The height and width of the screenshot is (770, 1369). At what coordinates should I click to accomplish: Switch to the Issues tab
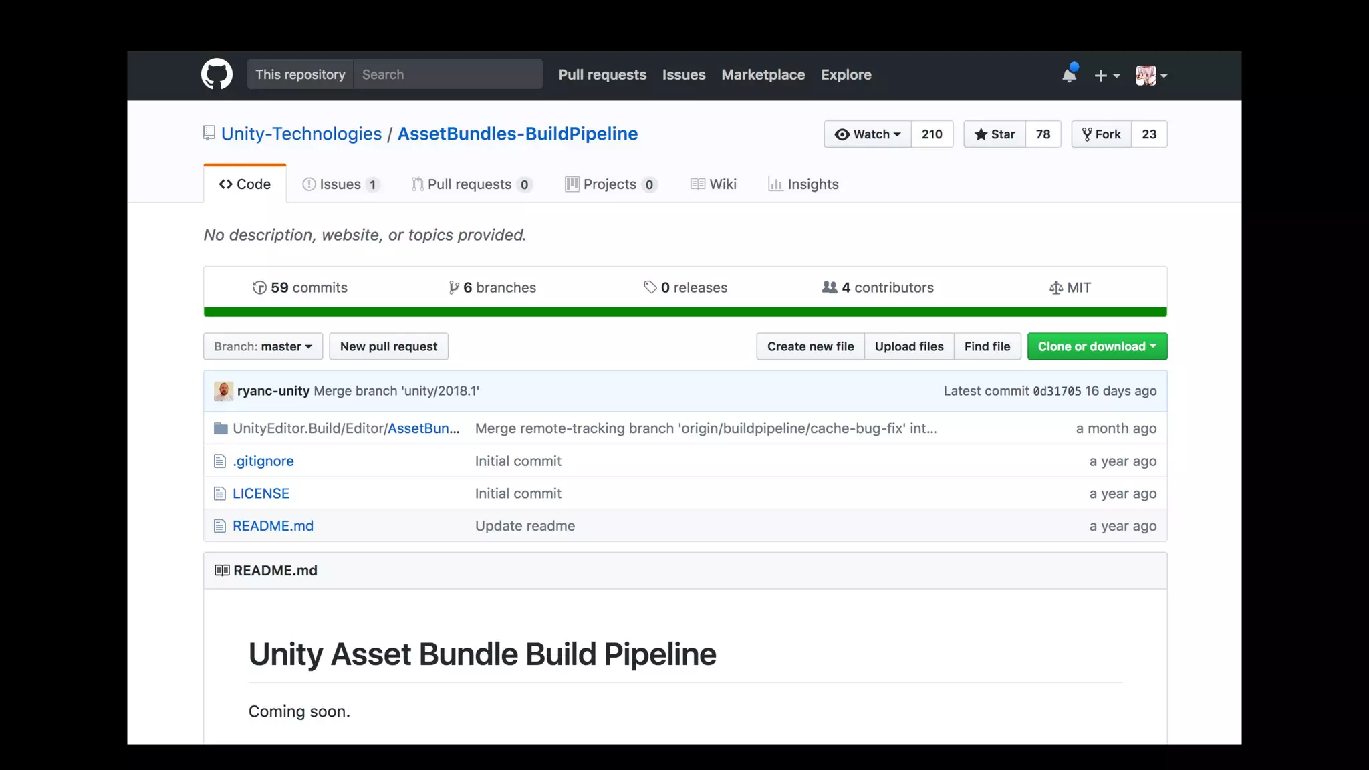point(340,184)
